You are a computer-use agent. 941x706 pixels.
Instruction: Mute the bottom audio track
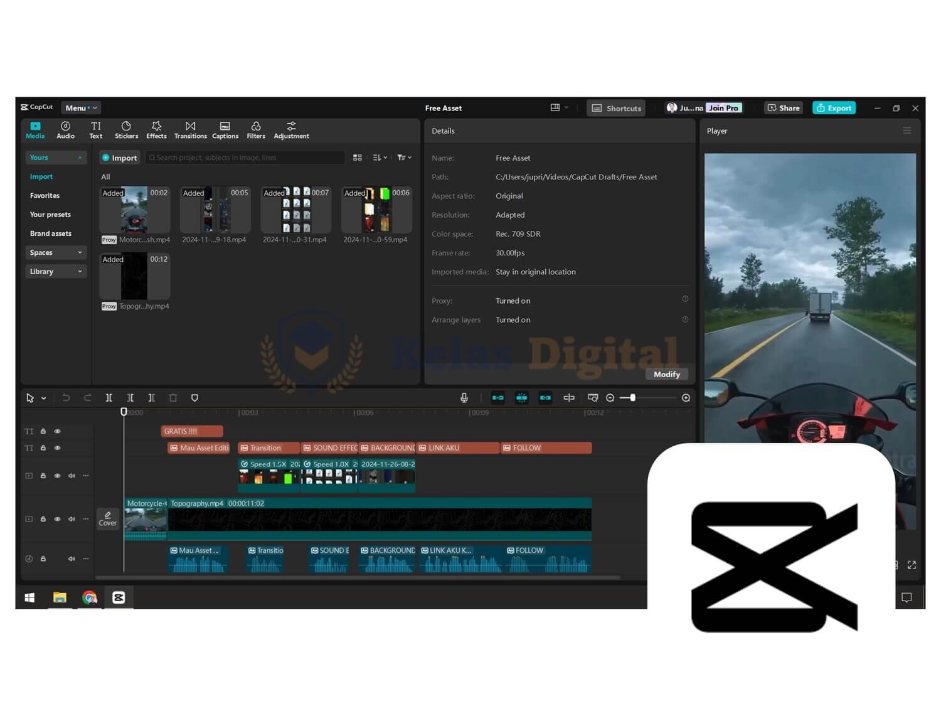click(x=72, y=559)
